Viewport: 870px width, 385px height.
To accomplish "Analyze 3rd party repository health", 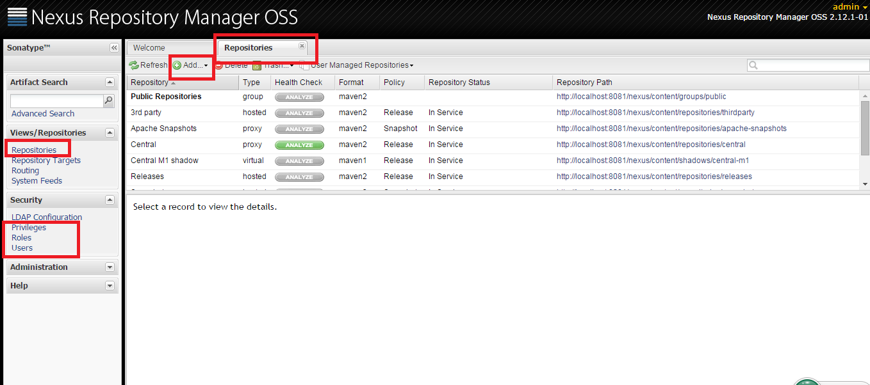I will point(299,113).
